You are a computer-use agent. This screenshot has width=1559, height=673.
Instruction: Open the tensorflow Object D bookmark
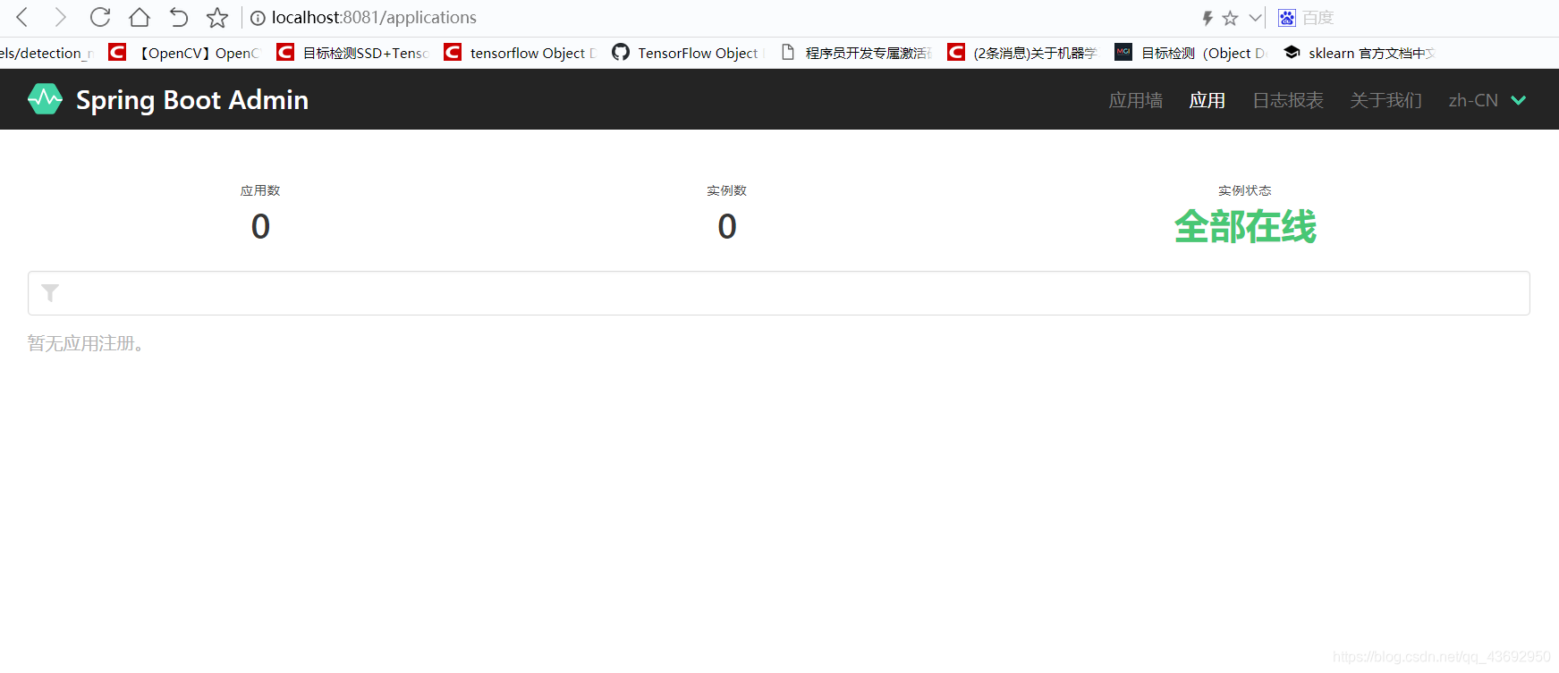(521, 53)
